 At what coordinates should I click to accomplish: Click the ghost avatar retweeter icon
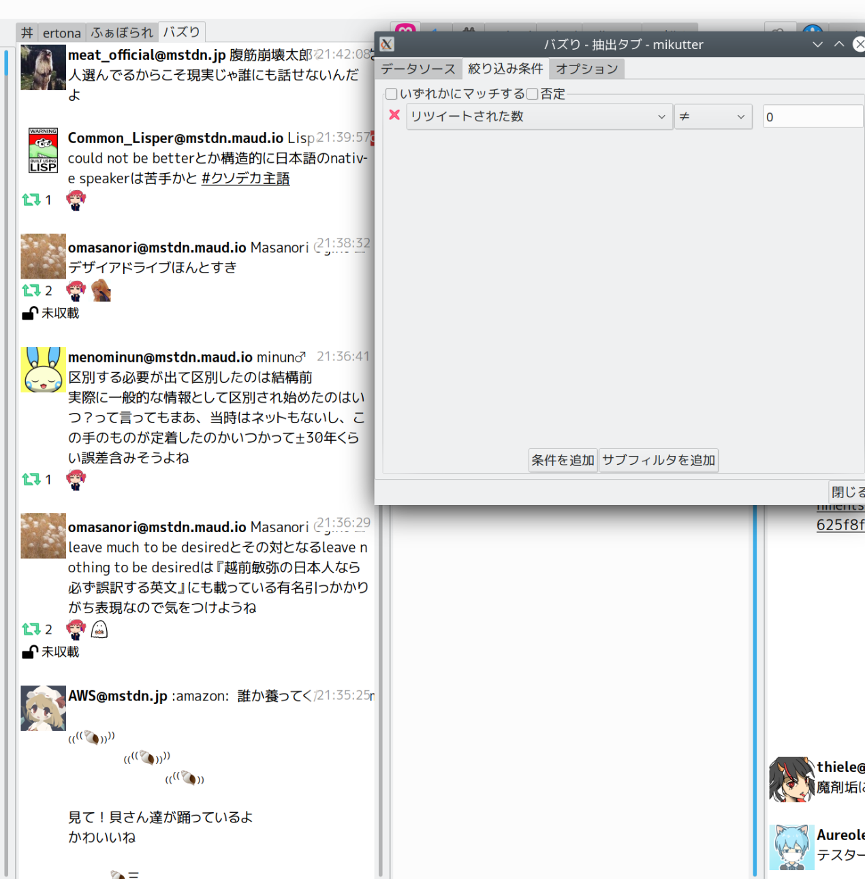(99, 629)
